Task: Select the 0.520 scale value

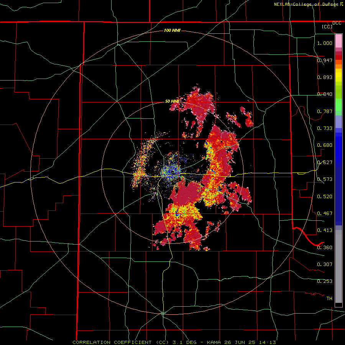Action: (325, 196)
